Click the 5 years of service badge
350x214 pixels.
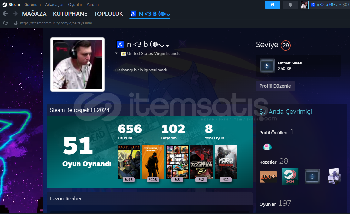click(267, 66)
